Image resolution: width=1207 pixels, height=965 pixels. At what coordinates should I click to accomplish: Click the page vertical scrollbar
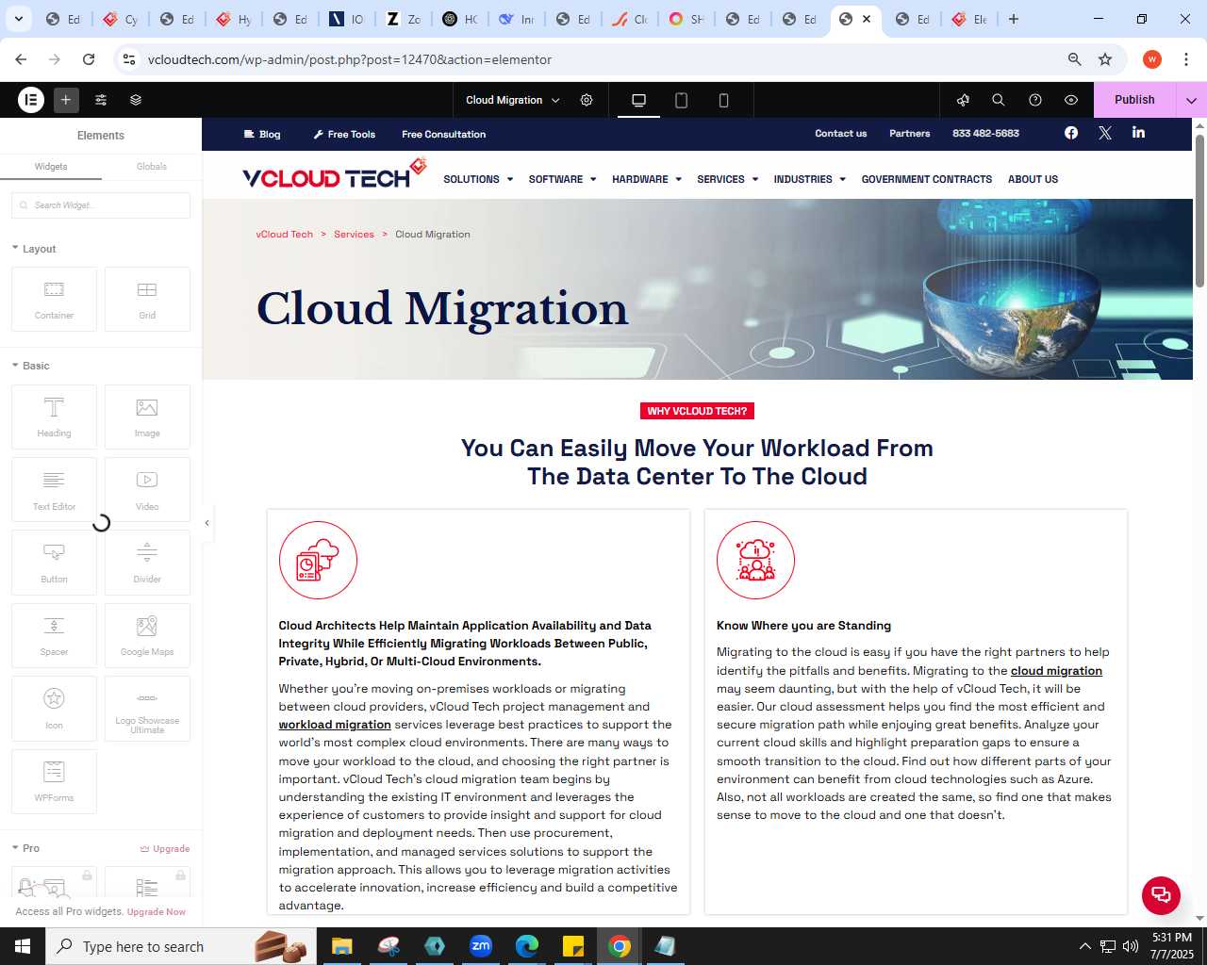(x=1199, y=209)
